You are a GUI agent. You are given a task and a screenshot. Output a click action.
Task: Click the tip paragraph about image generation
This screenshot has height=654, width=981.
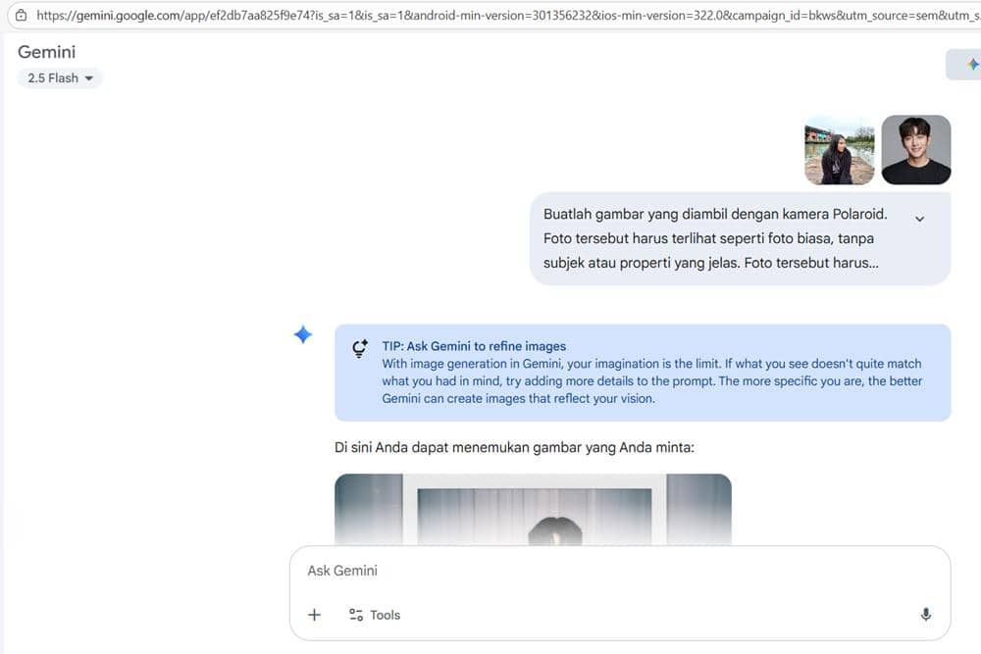click(651, 381)
